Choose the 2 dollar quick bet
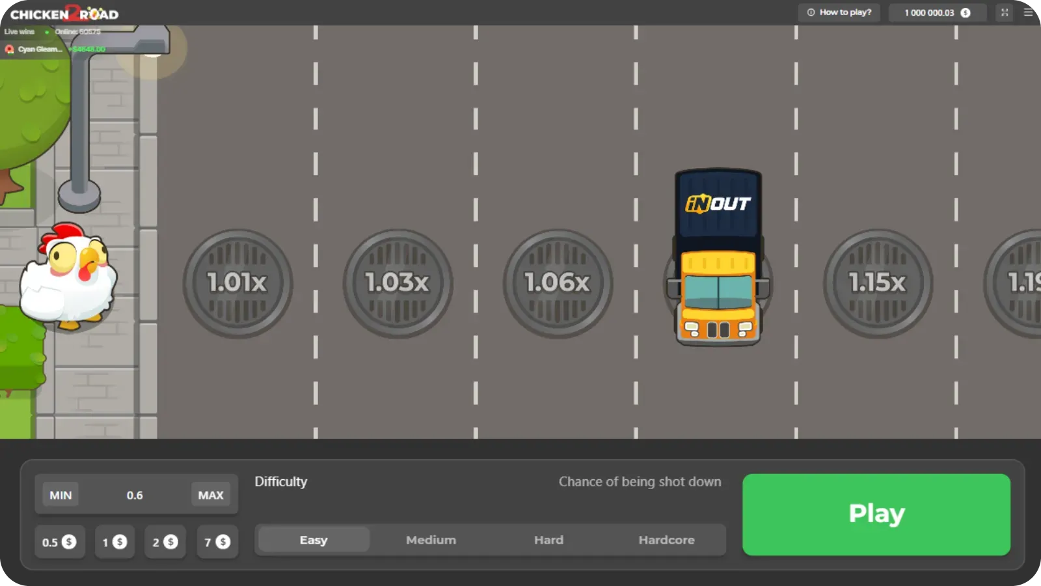The image size is (1041, 586). (x=165, y=542)
